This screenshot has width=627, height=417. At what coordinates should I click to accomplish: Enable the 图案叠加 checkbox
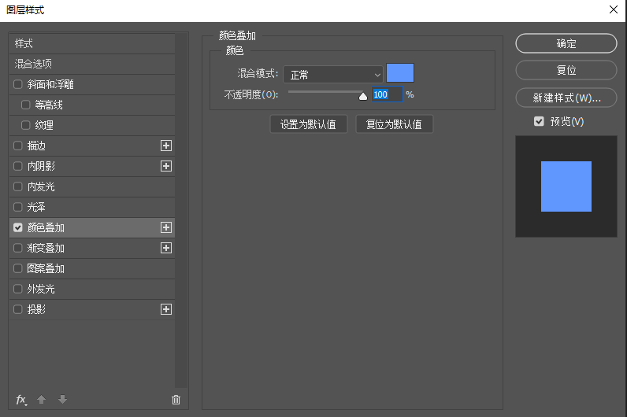click(x=17, y=268)
